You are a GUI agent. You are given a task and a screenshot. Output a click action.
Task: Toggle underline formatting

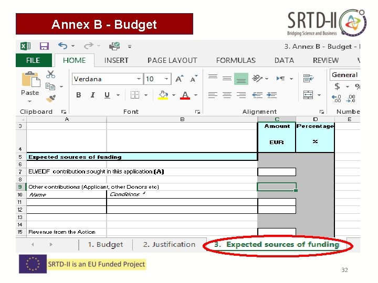tap(107, 95)
